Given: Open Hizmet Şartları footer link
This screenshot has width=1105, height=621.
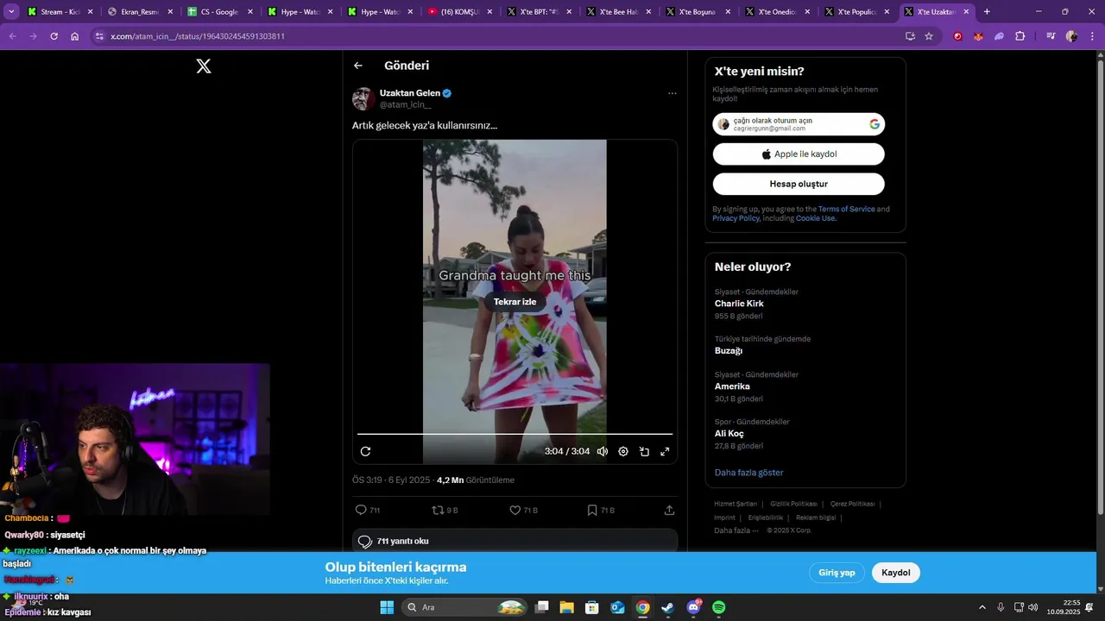Looking at the screenshot, I should [736, 504].
